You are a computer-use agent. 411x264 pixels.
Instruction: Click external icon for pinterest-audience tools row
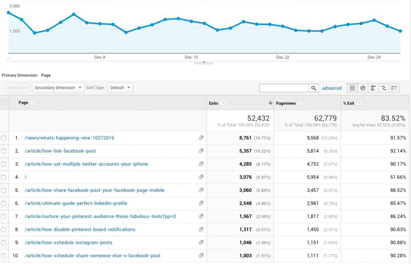tap(201, 216)
